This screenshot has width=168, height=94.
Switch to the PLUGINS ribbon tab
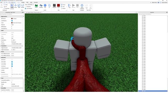tap(36, 2)
